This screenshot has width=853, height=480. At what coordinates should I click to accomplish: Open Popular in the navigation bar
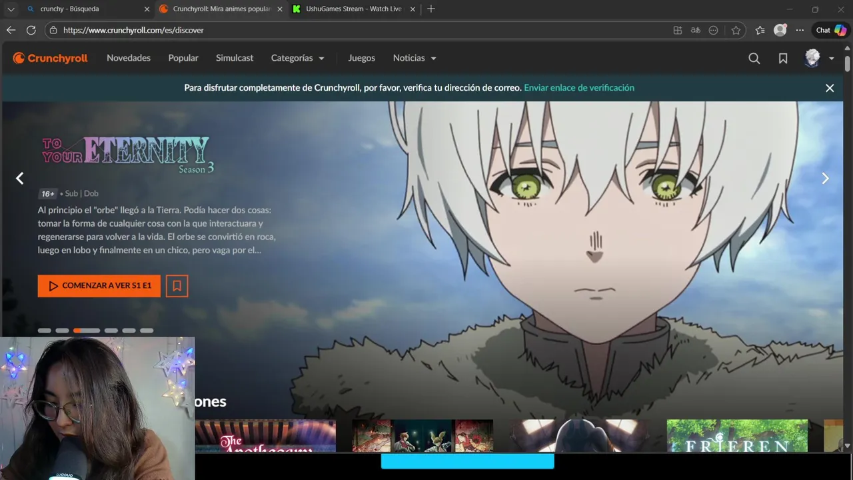click(183, 58)
